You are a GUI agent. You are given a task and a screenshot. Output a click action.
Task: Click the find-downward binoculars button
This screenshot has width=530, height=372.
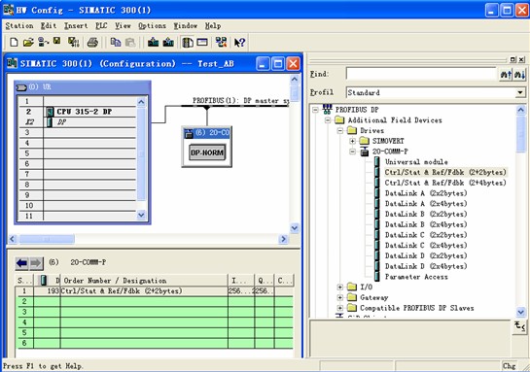(x=520, y=74)
